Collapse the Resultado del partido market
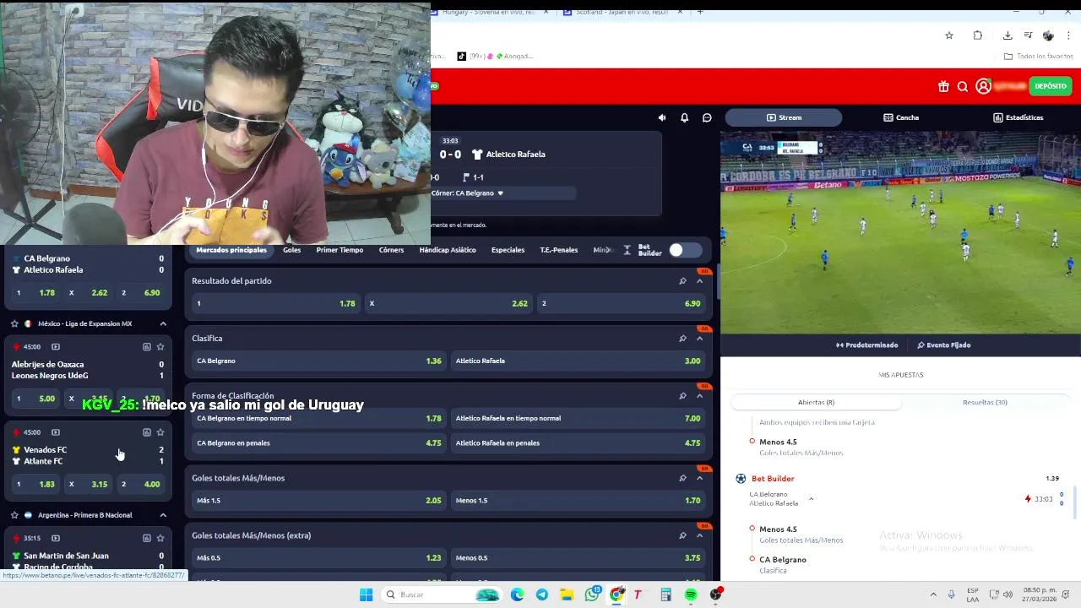1081x608 pixels. coord(699,280)
